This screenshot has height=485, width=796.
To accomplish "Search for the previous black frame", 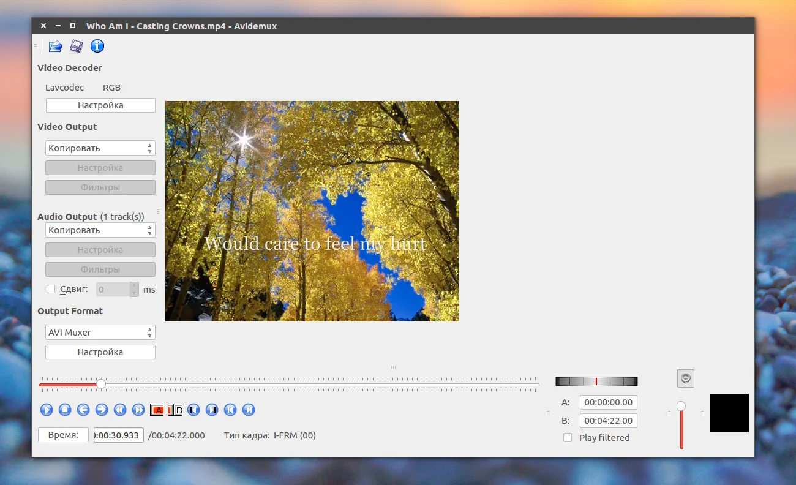I will (193, 410).
